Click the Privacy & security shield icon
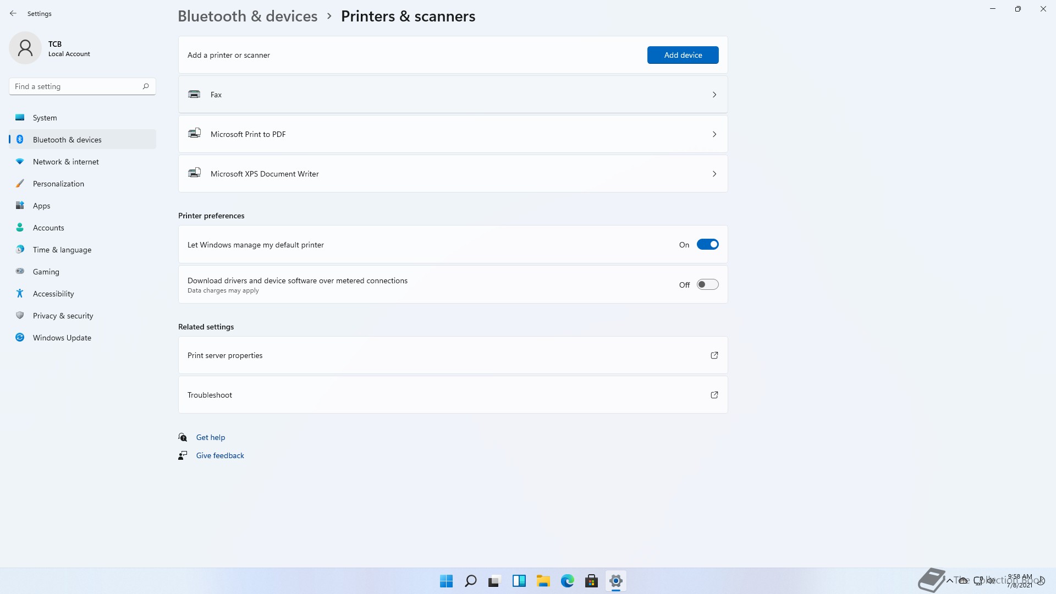The image size is (1056, 594). [20, 315]
